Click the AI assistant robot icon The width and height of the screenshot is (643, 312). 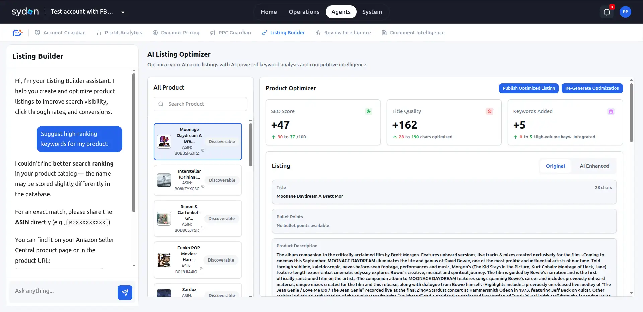(x=17, y=33)
